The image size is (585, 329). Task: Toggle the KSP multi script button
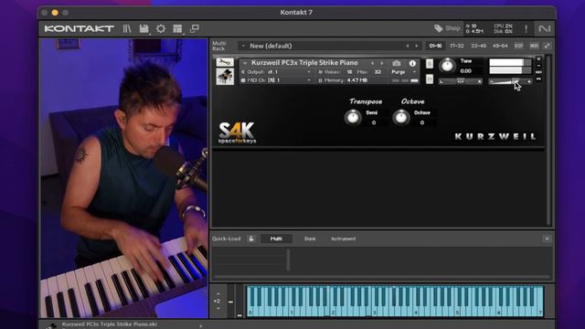(518, 46)
